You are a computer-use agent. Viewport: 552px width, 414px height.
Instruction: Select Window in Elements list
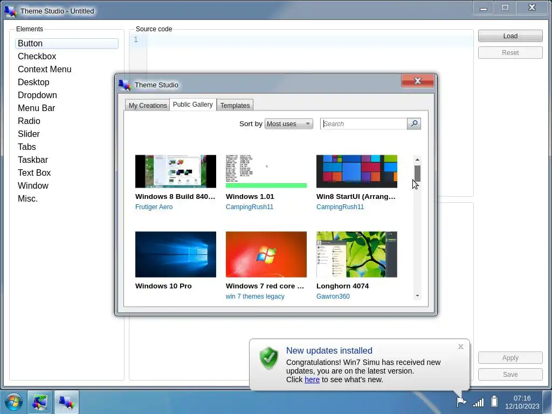pos(66,186)
